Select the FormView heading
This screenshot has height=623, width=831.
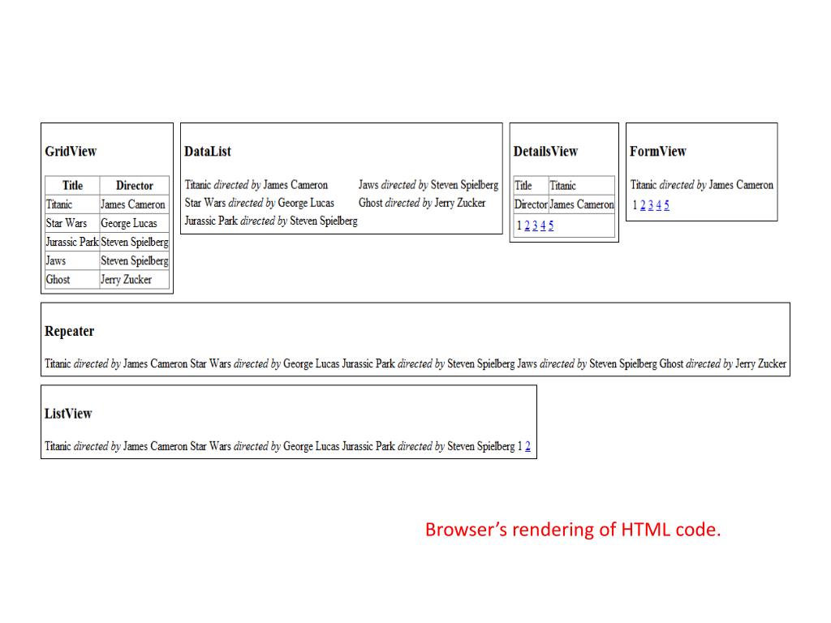pos(658,152)
